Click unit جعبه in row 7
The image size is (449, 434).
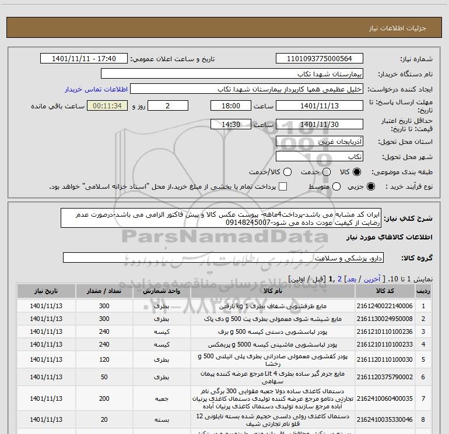point(162,399)
